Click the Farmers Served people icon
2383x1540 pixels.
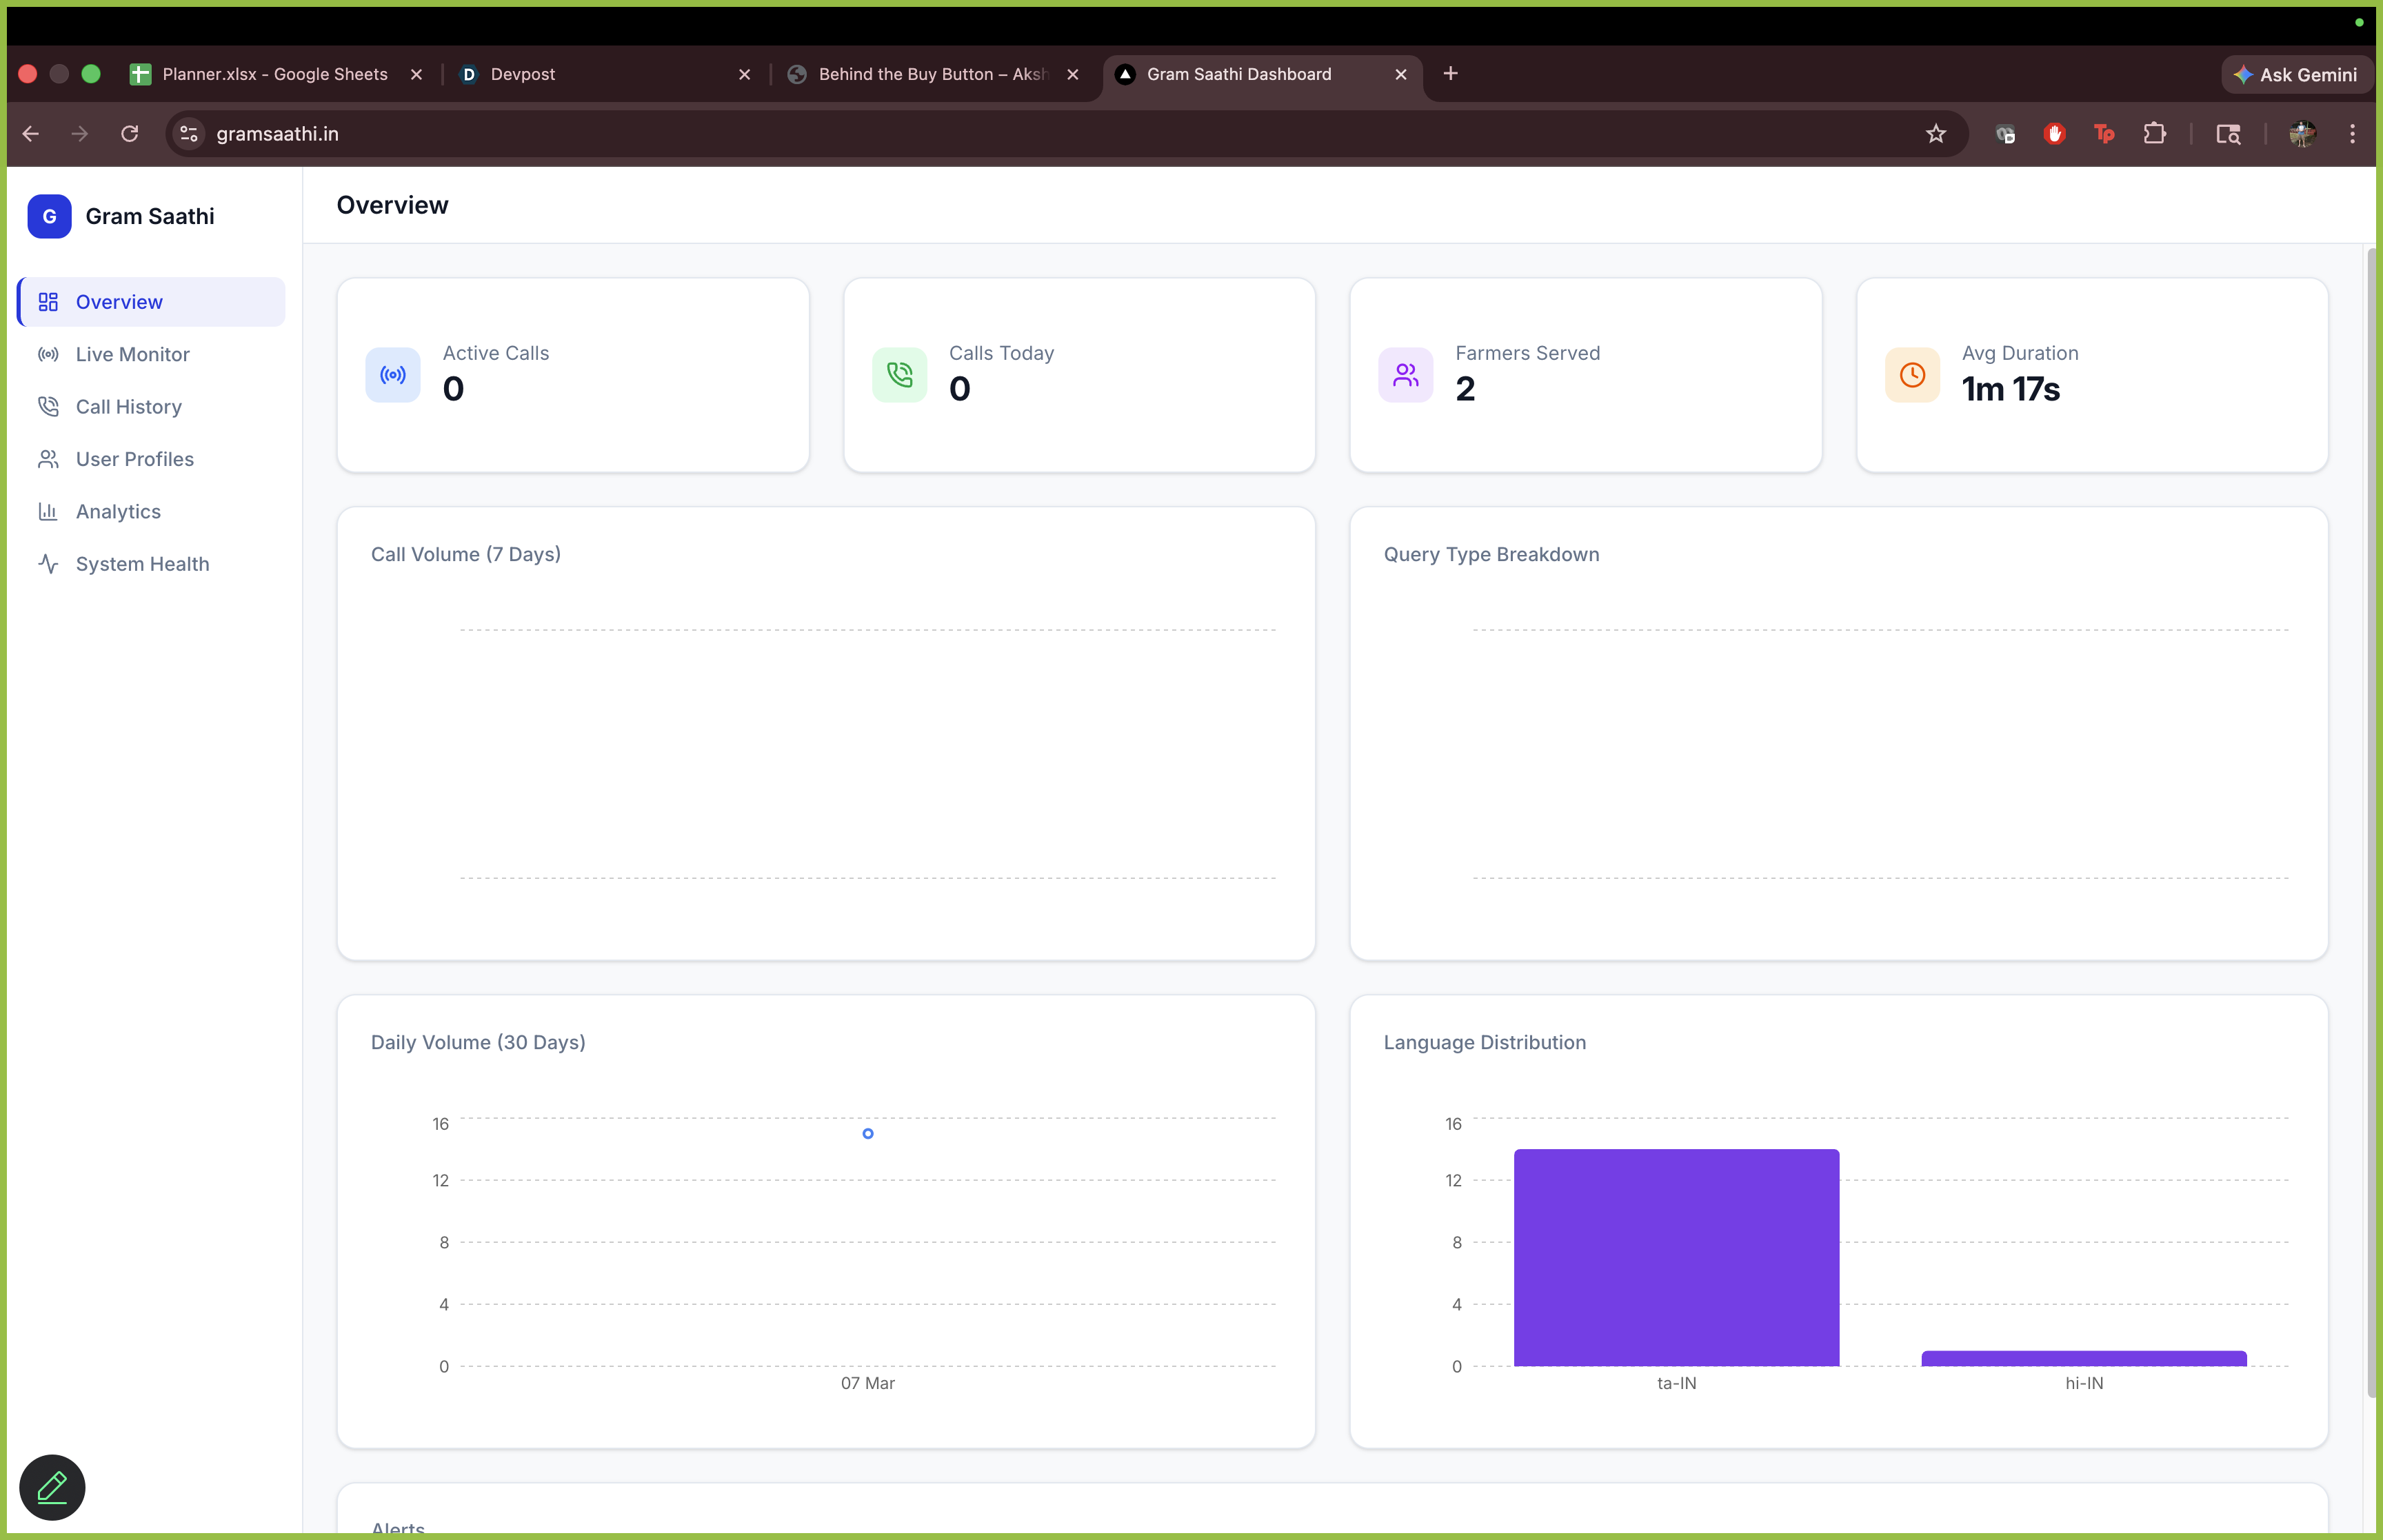coord(1405,375)
